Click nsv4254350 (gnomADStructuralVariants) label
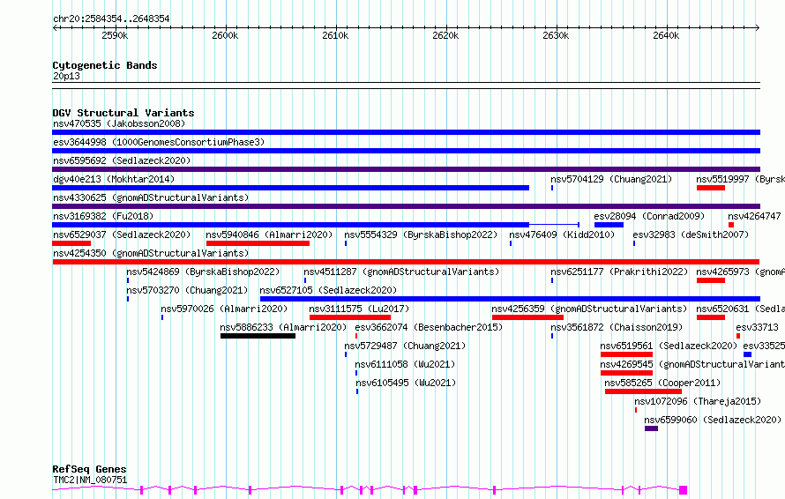The image size is (785, 499). (x=151, y=253)
